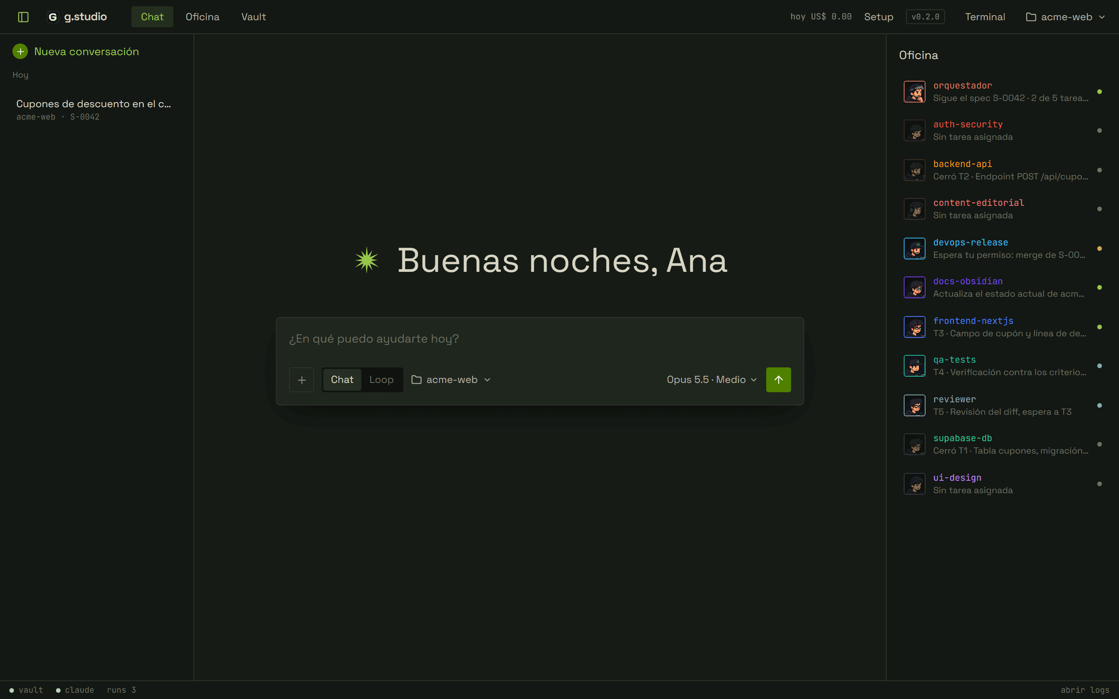This screenshot has width=1119, height=699.
Task: Switch composer mode to Loop
Action: [381, 379]
